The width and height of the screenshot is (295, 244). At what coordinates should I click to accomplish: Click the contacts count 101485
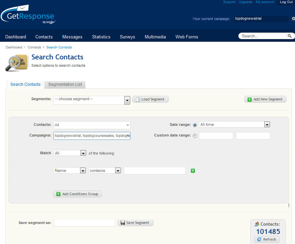tap(268, 232)
